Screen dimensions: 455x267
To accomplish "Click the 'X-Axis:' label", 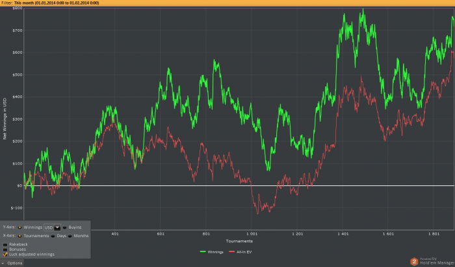I will click(x=9, y=236).
